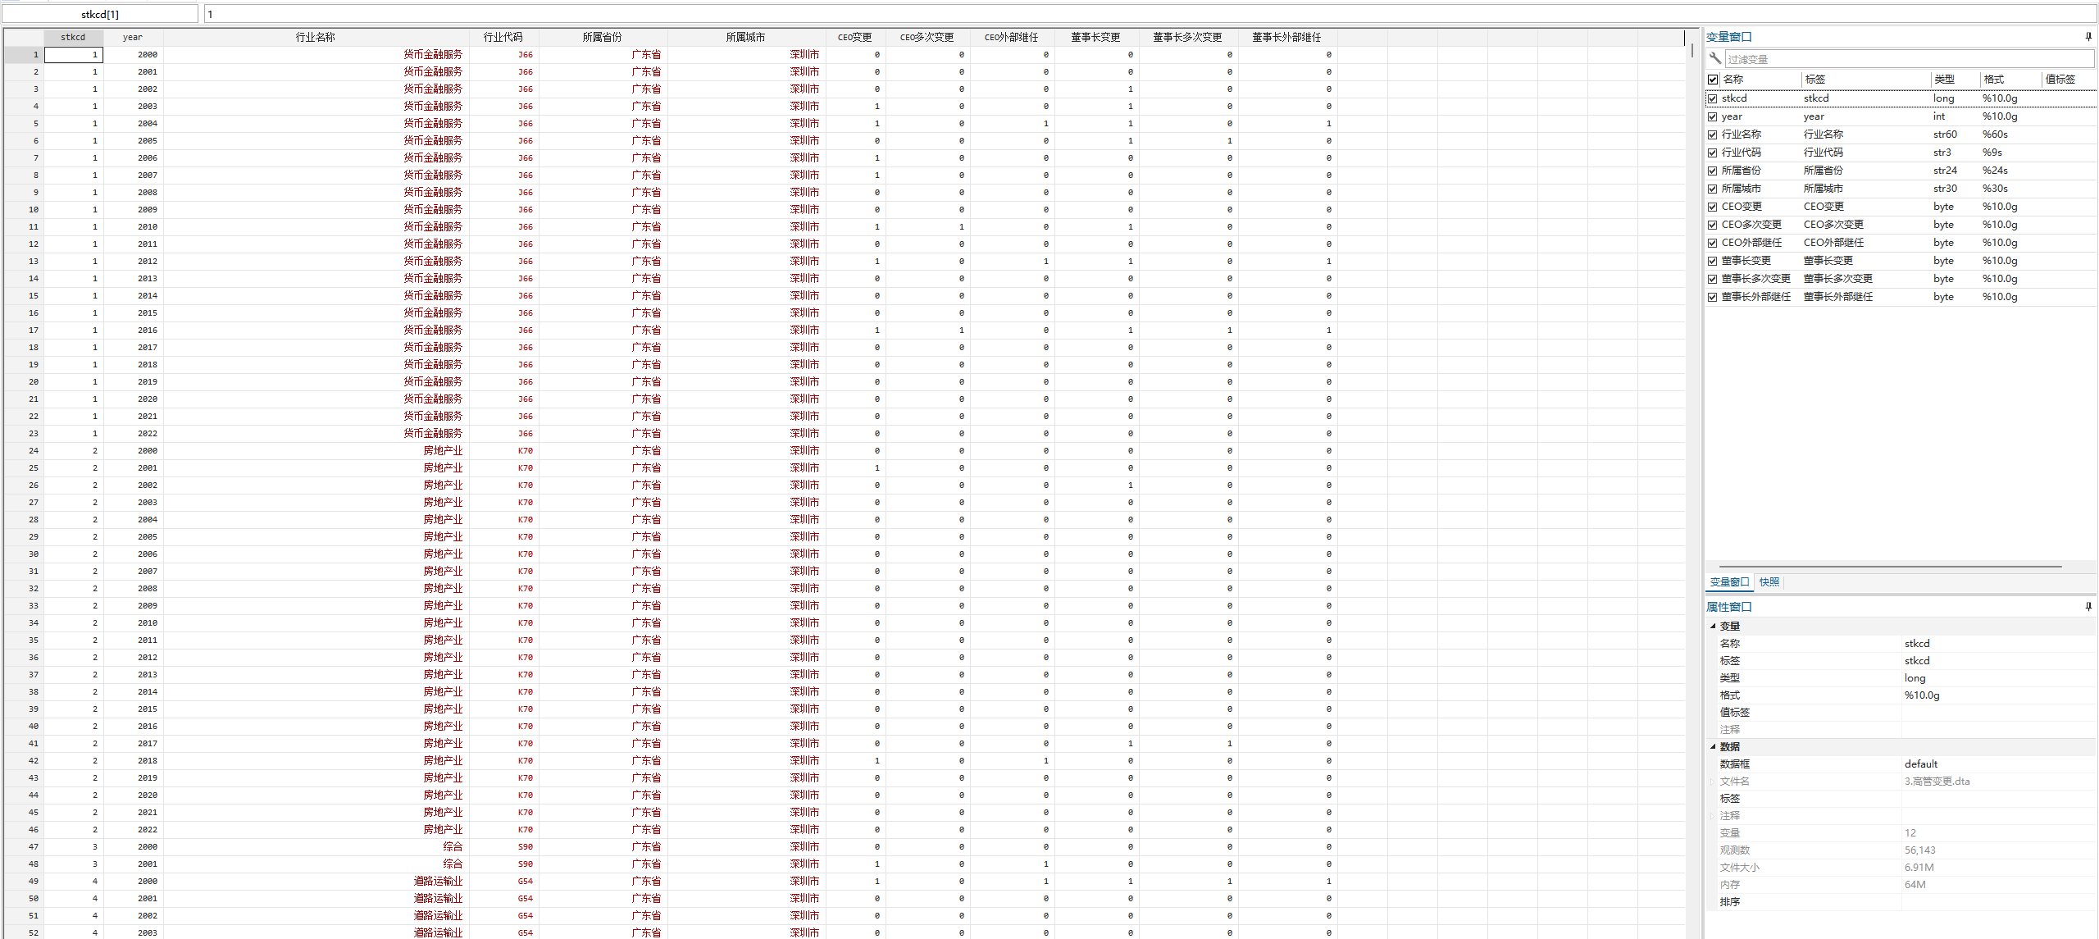Toggle the select-all checkbox in 名称 header

1713,80
